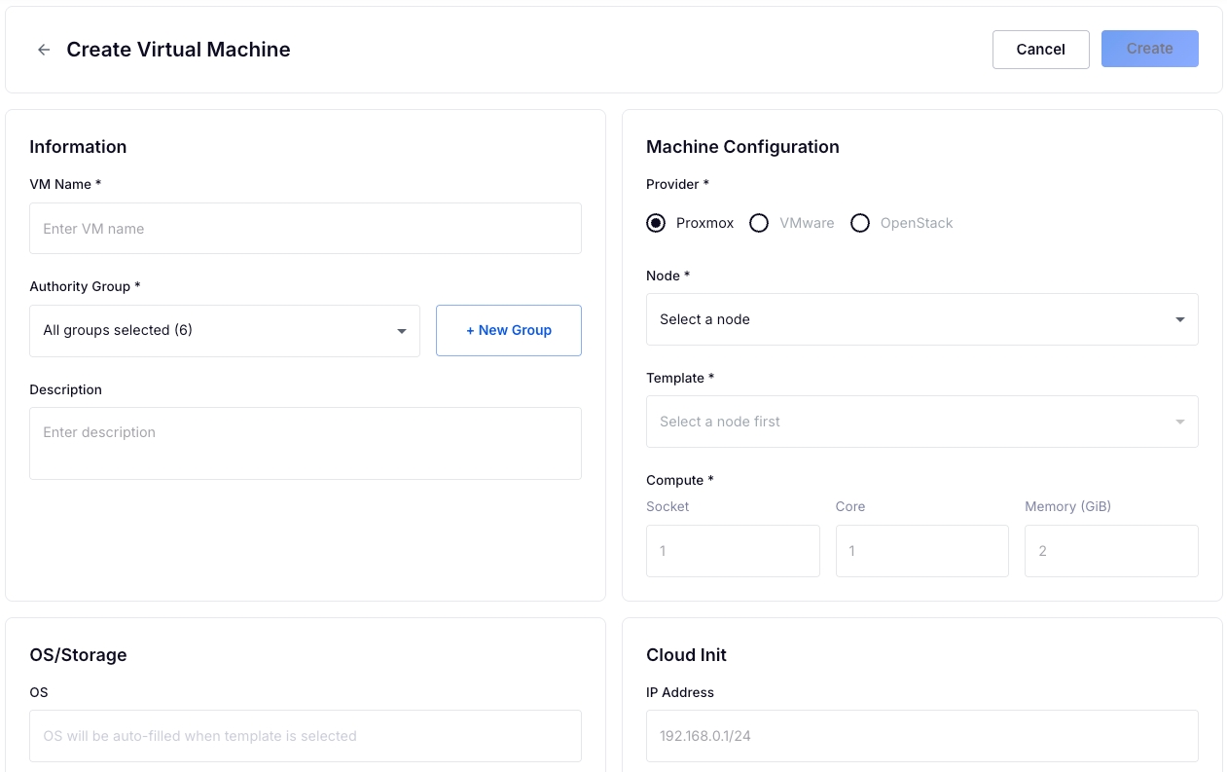Viewport: 1227px width, 772px height.
Task: Click the Create button
Action: [x=1149, y=49]
